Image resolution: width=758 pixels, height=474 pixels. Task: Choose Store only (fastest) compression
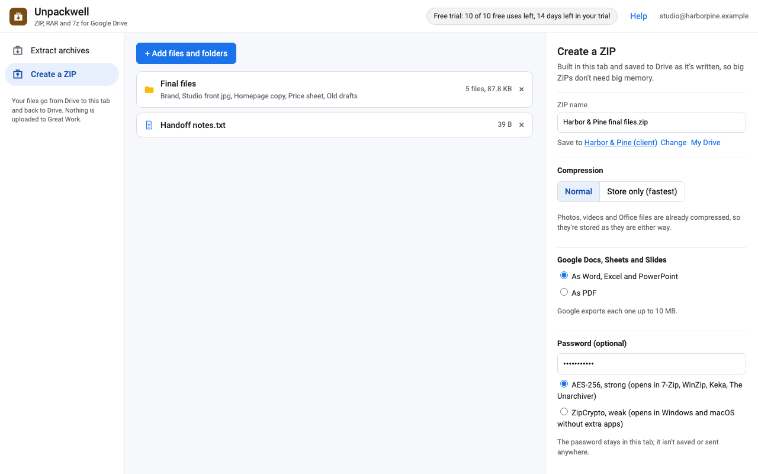click(x=642, y=191)
